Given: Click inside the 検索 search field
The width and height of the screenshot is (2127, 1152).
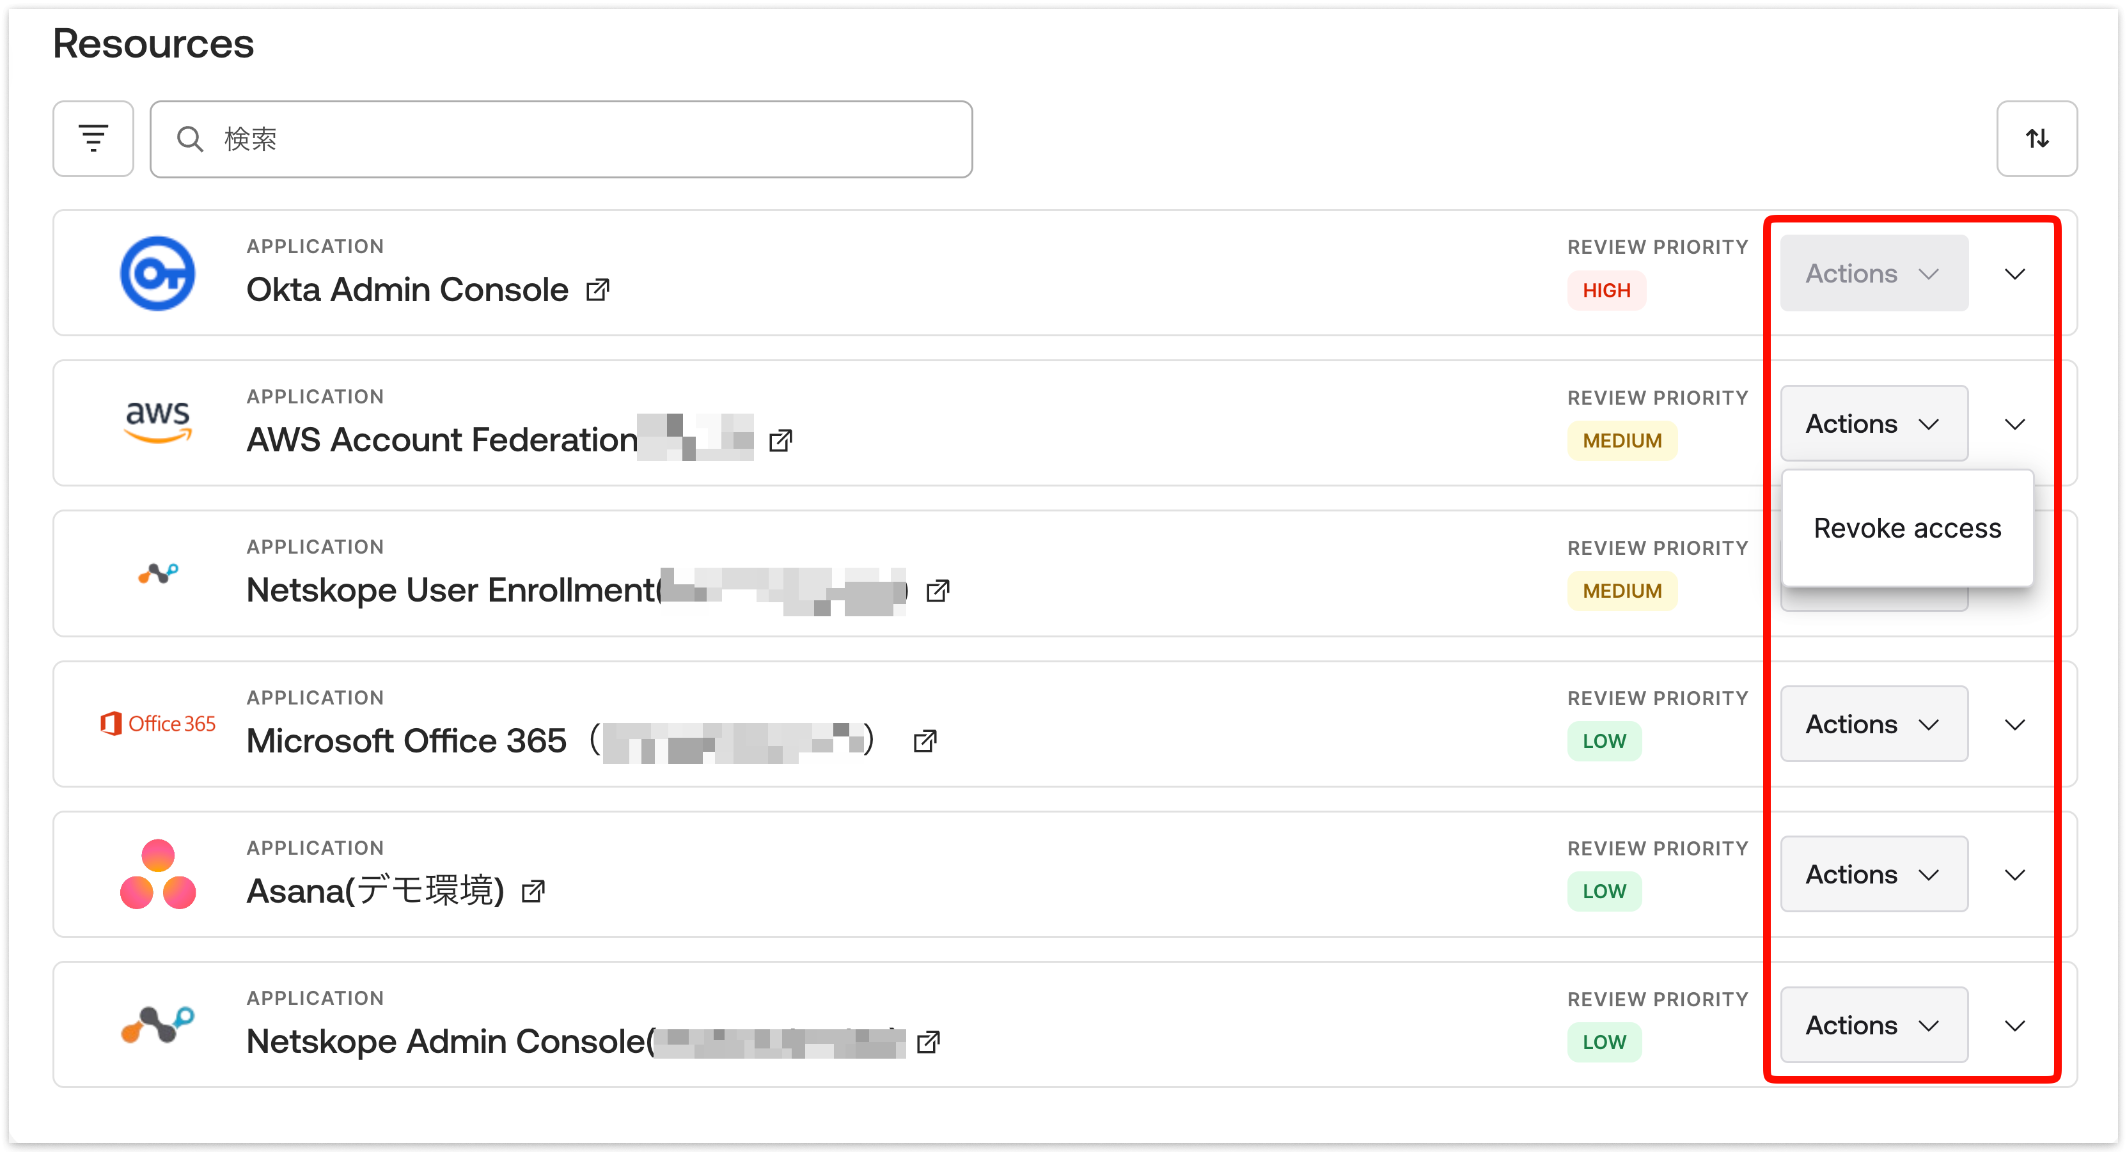Looking at the screenshot, I should [x=561, y=139].
